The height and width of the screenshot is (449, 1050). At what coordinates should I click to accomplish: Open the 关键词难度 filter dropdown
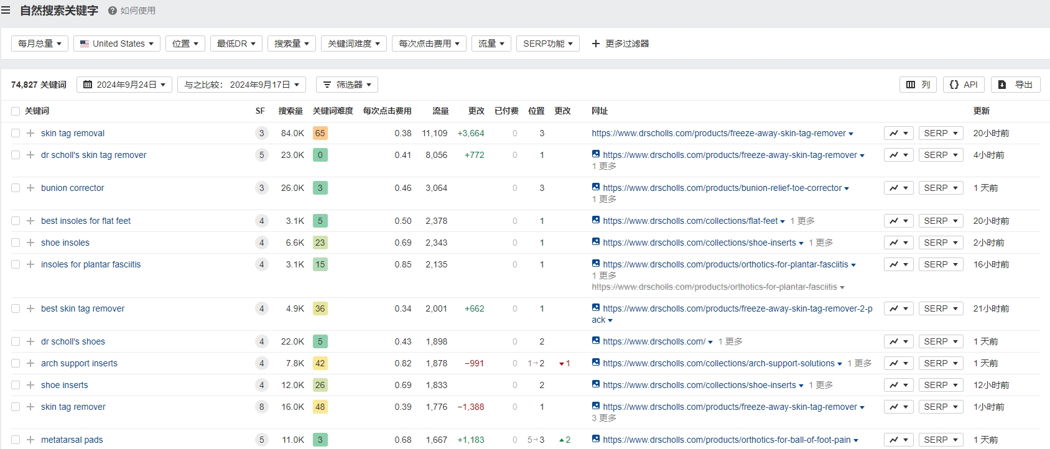354,44
